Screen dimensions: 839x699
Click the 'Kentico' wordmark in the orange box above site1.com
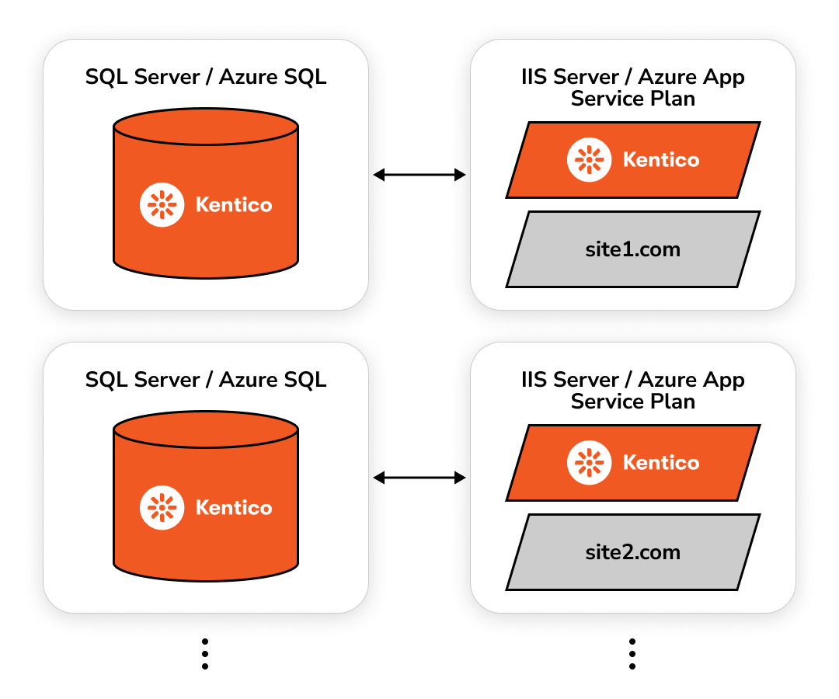tap(661, 160)
